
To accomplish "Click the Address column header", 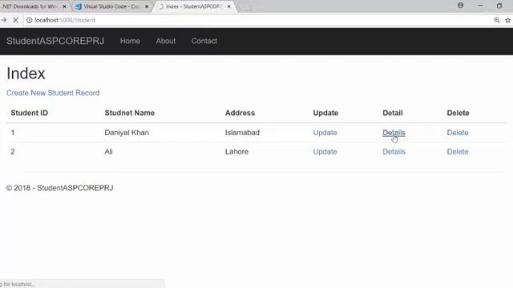I will (x=240, y=113).
